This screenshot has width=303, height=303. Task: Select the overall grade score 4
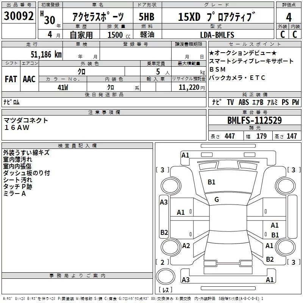289,17
